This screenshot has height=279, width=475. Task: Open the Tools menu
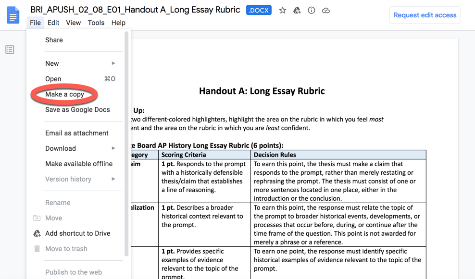[x=96, y=23]
